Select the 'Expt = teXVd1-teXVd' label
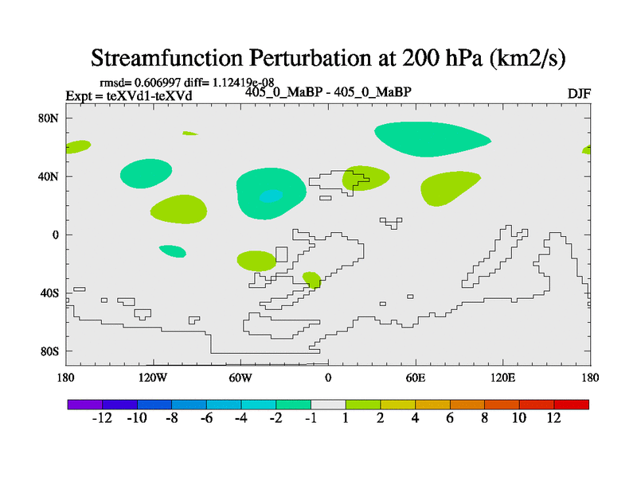The height and width of the screenshot is (477, 637). tap(128, 96)
